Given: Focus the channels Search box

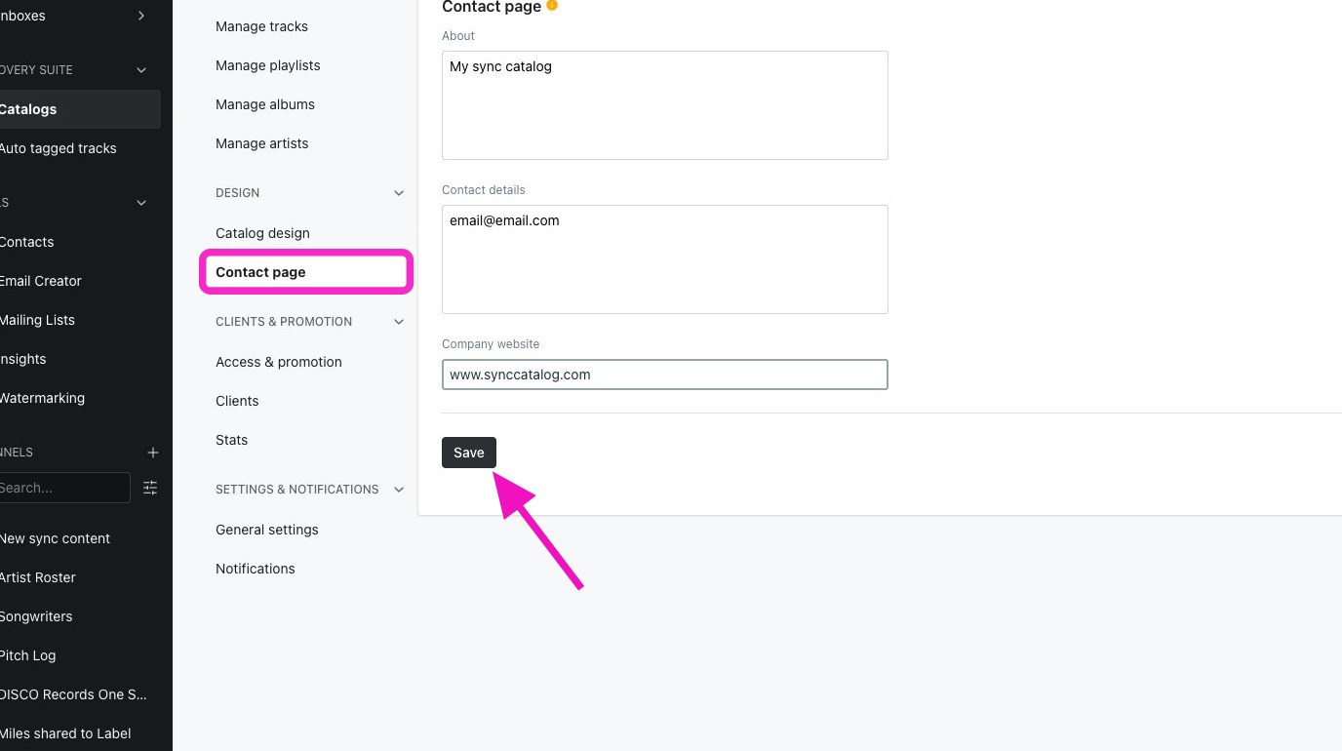Looking at the screenshot, I should pos(62,488).
